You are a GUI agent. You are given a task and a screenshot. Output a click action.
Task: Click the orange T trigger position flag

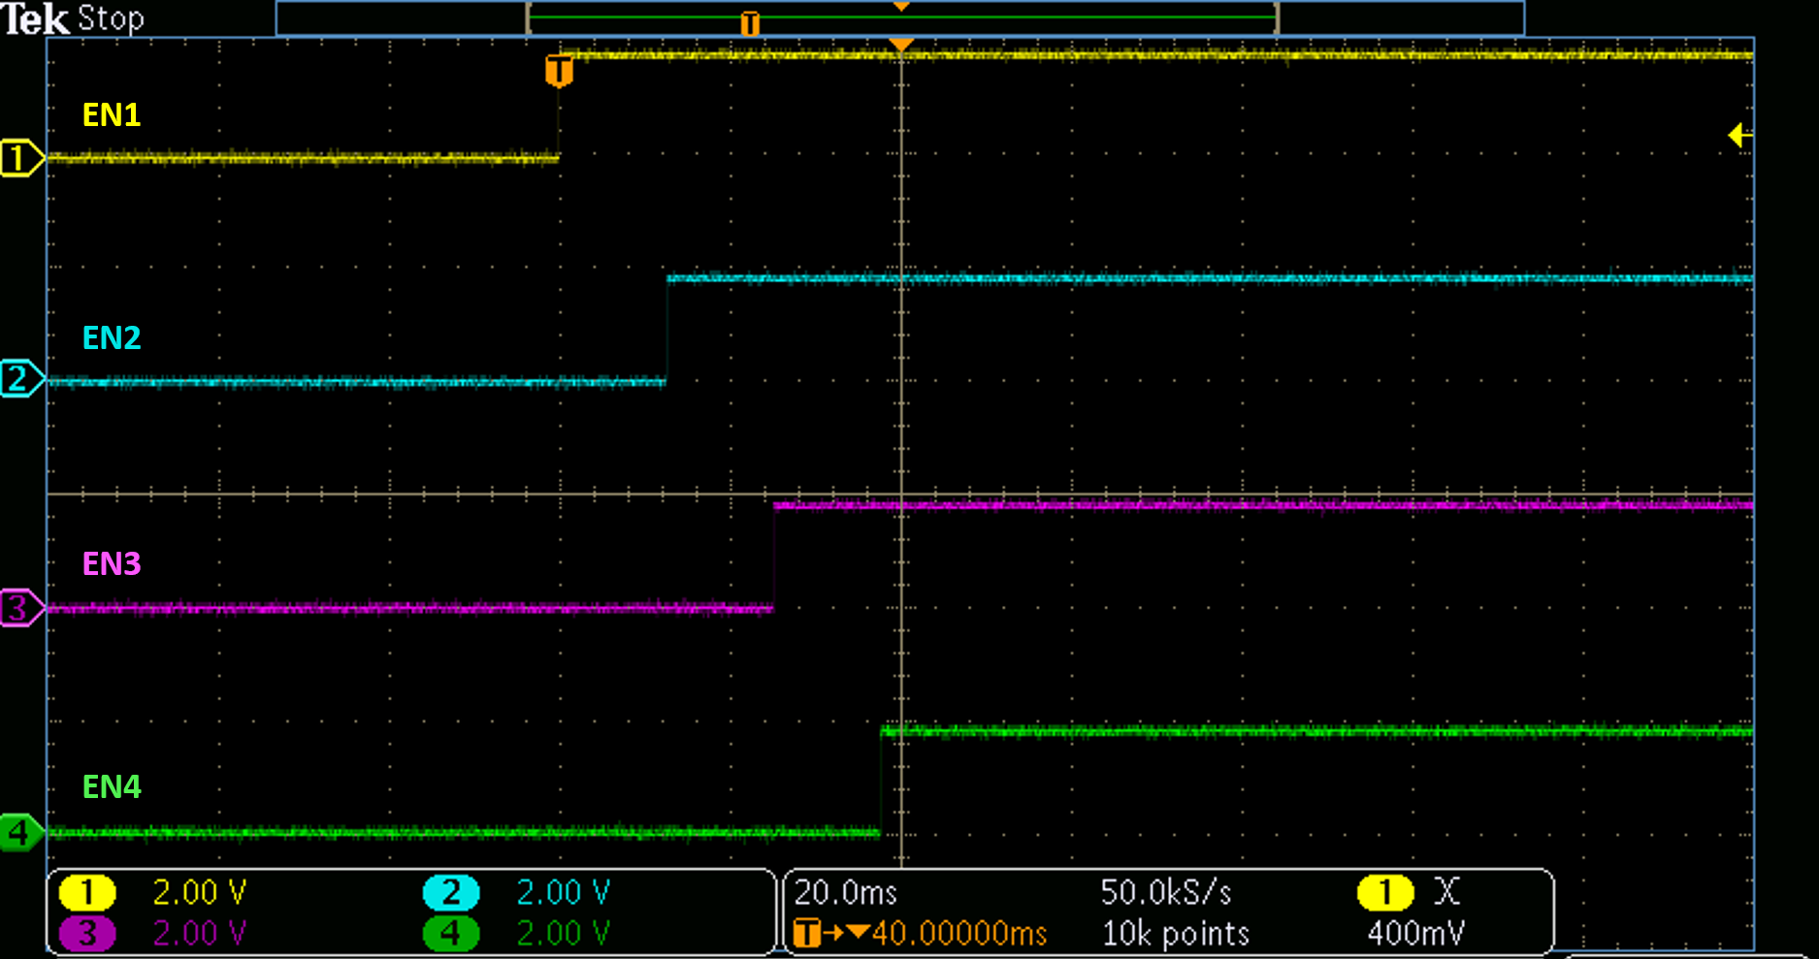tap(558, 68)
